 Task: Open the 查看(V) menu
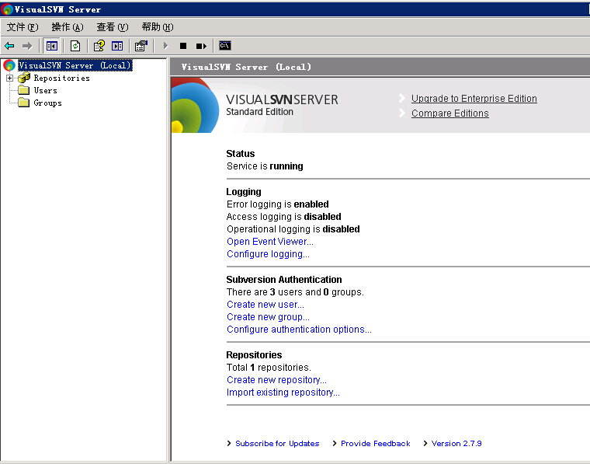pos(113,27)
